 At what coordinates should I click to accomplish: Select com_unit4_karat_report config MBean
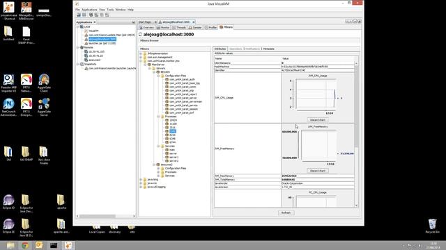tap(183, 94)
